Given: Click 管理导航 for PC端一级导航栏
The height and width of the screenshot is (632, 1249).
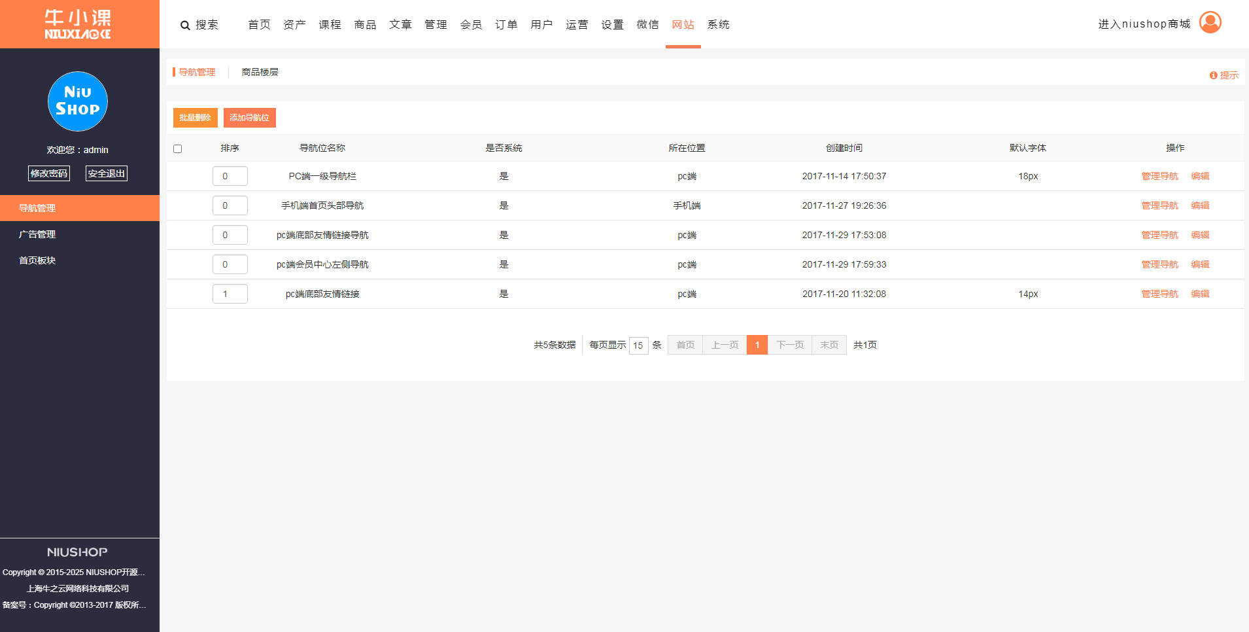Looking at the screenshot, I should pyautogui.click(x=1159, y=176).
